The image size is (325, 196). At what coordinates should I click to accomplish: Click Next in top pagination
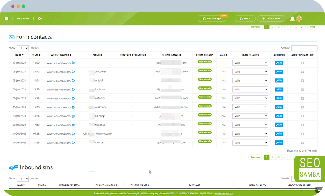[312, 27]
